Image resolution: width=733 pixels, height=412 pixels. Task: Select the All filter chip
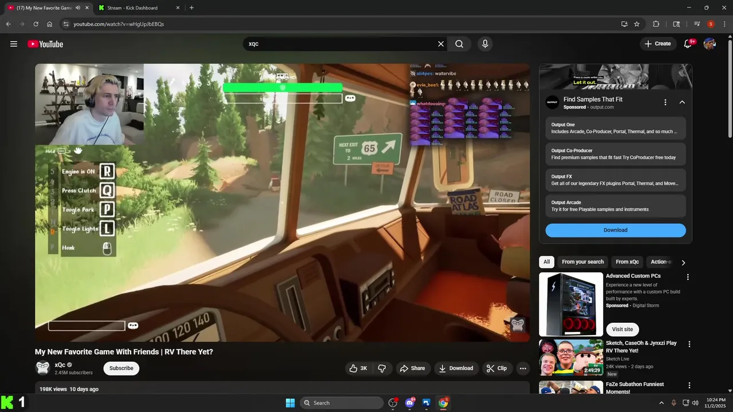pos(547,262)
